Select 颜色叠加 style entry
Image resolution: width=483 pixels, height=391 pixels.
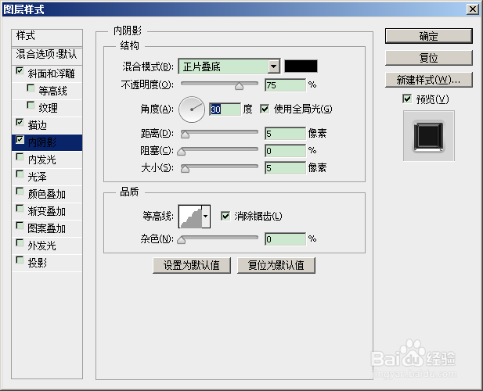[x=47, y=194]
